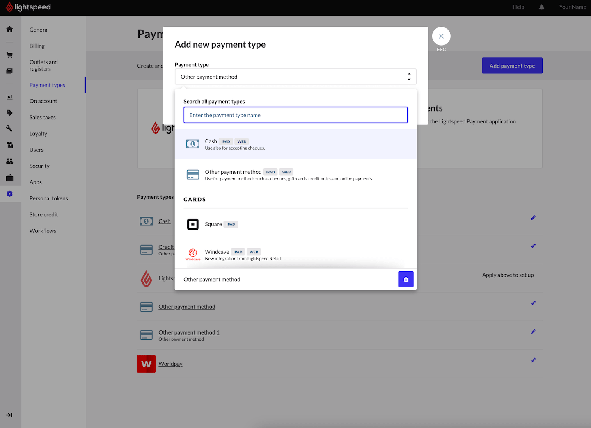
Task: Click the home icon in left sidebar
Action: click(x=9, y=29)
